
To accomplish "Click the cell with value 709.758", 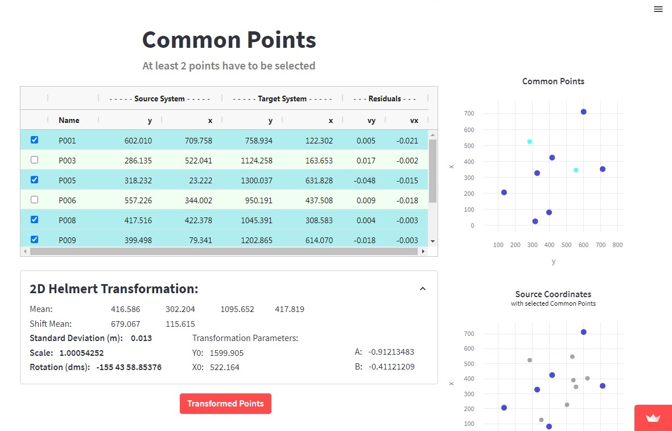I will click(199, 141).
